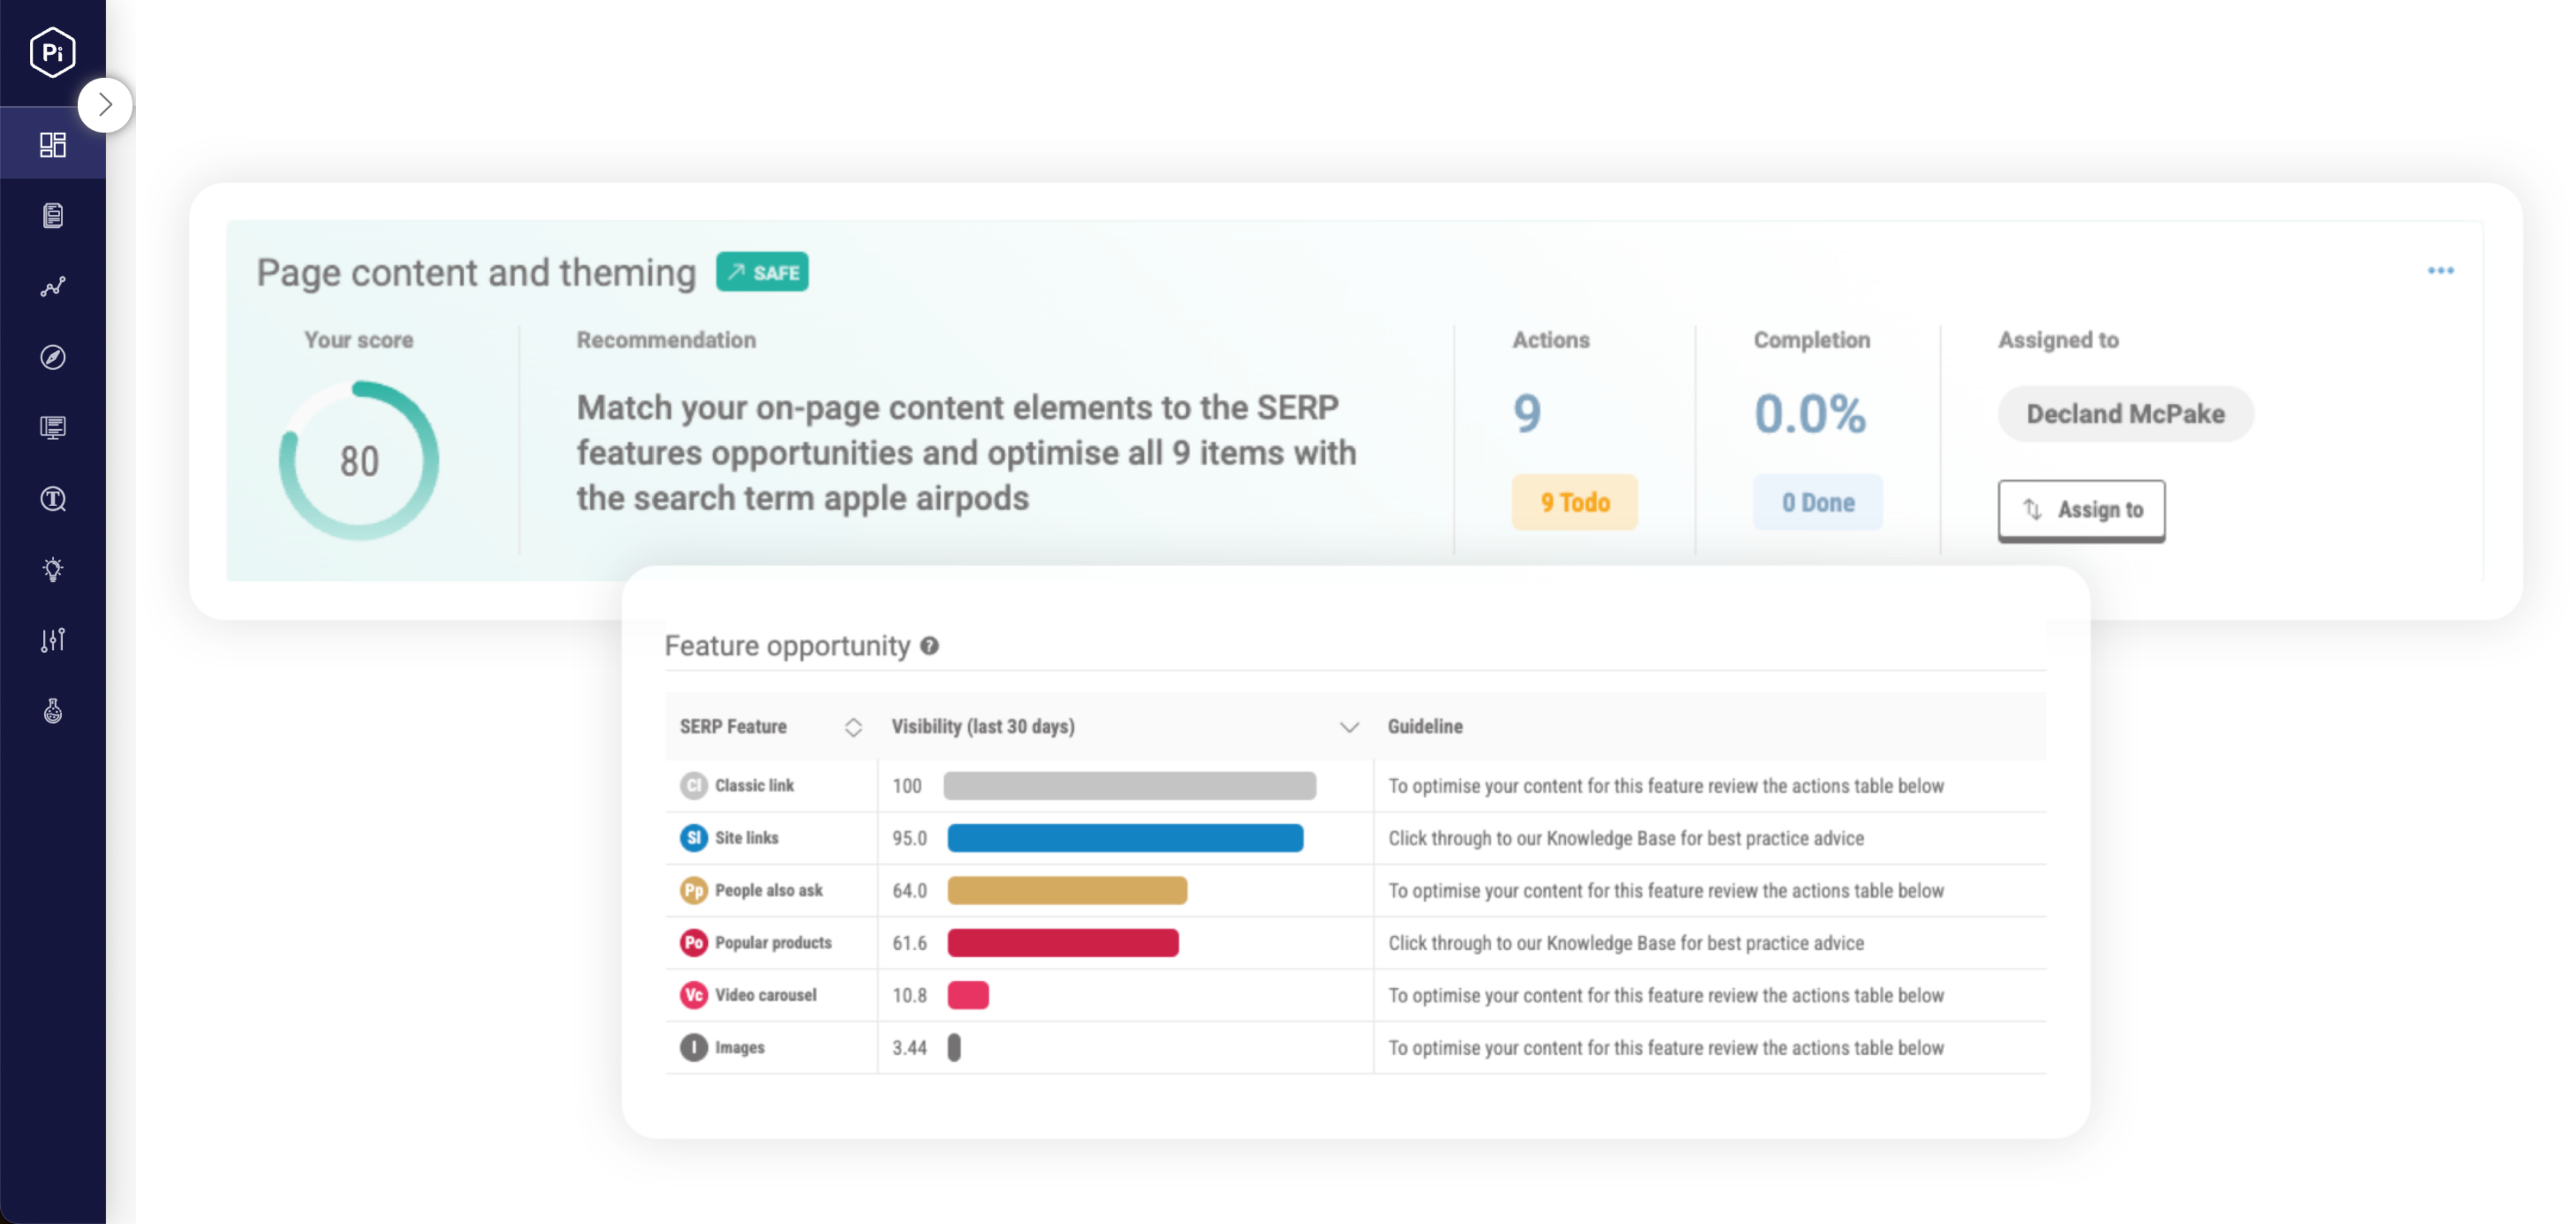2576x1224 pixels.
Task: Sort by SERP Feature column arrows
Action: 853,727
